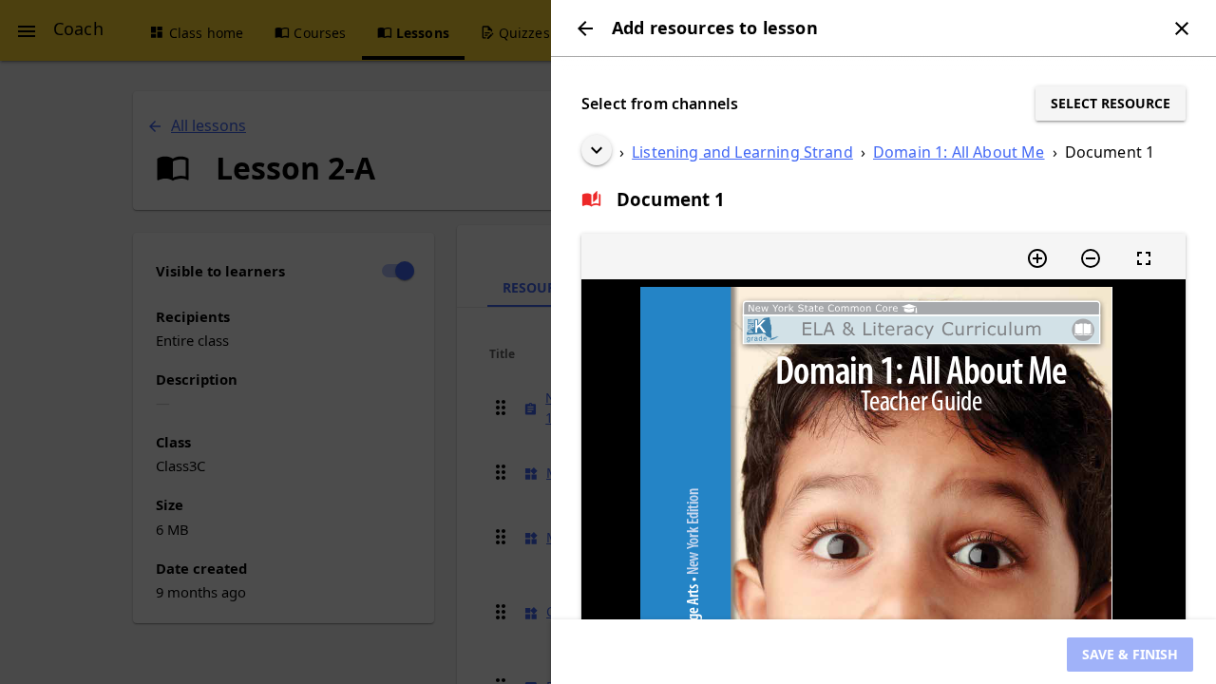
Task: Click Save & Finish
Action: (1130, 655)
